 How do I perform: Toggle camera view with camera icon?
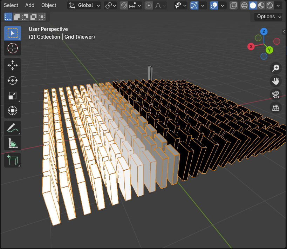(276, 94)
